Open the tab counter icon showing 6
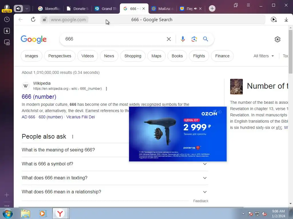This screenshot has width=293, height=219. 7,31
